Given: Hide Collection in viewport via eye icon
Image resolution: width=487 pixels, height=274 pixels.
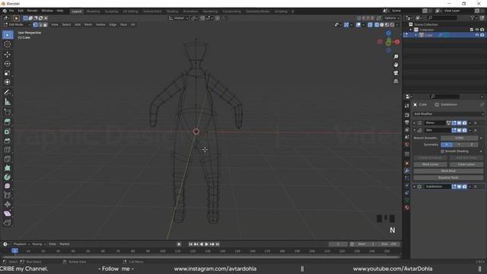Looking at the screenshot, I should pyautogui.click(x=477, y=30).
